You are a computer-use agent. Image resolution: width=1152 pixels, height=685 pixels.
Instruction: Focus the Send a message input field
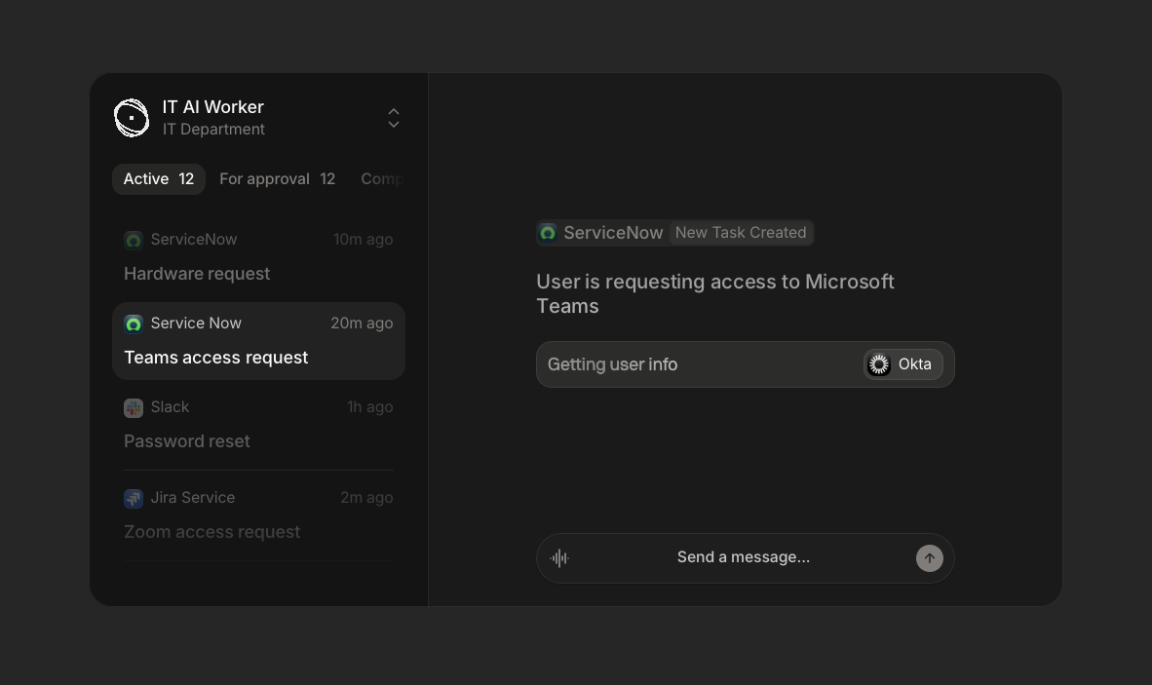click(x=744, y=558)
